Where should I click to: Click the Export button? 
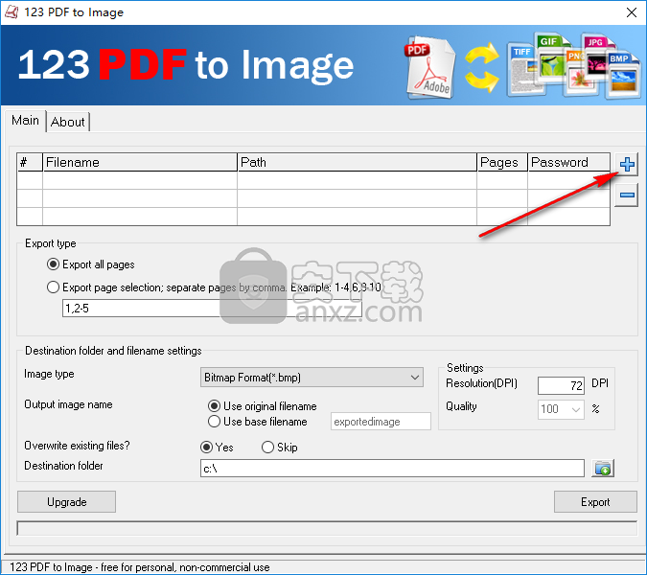[595, 502]
